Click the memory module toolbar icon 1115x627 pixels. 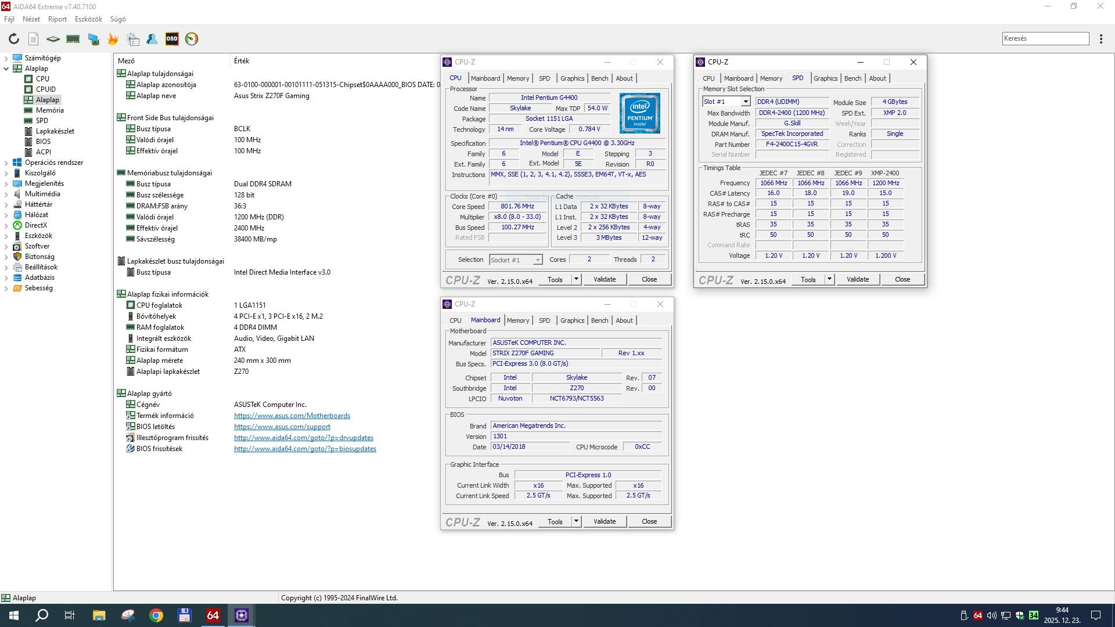73,39
